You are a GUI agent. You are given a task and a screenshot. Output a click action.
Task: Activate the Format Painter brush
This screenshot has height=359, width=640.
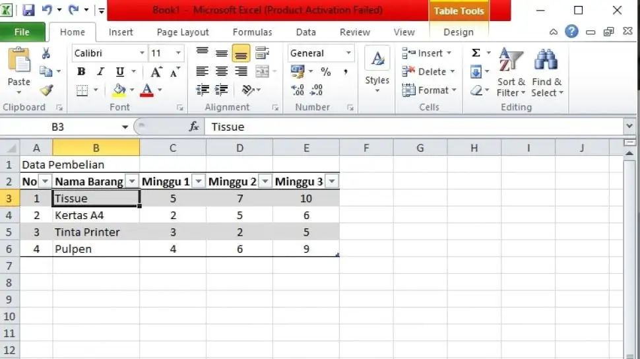coord(47,90)
